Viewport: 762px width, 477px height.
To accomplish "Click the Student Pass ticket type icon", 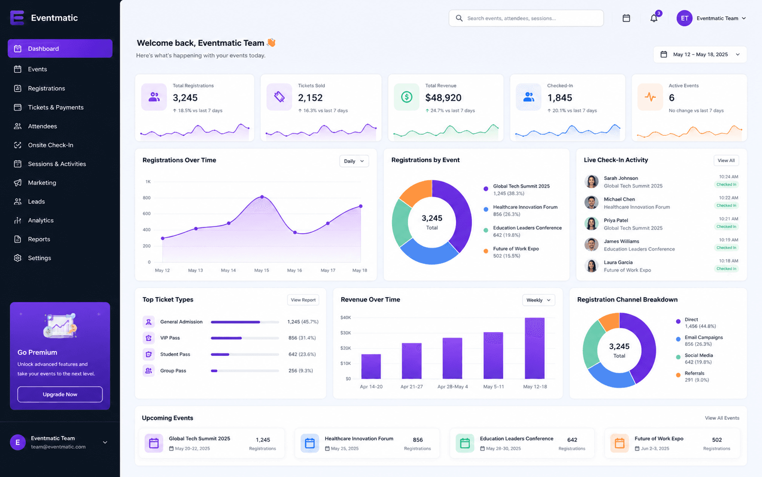I will click(148, 354).
